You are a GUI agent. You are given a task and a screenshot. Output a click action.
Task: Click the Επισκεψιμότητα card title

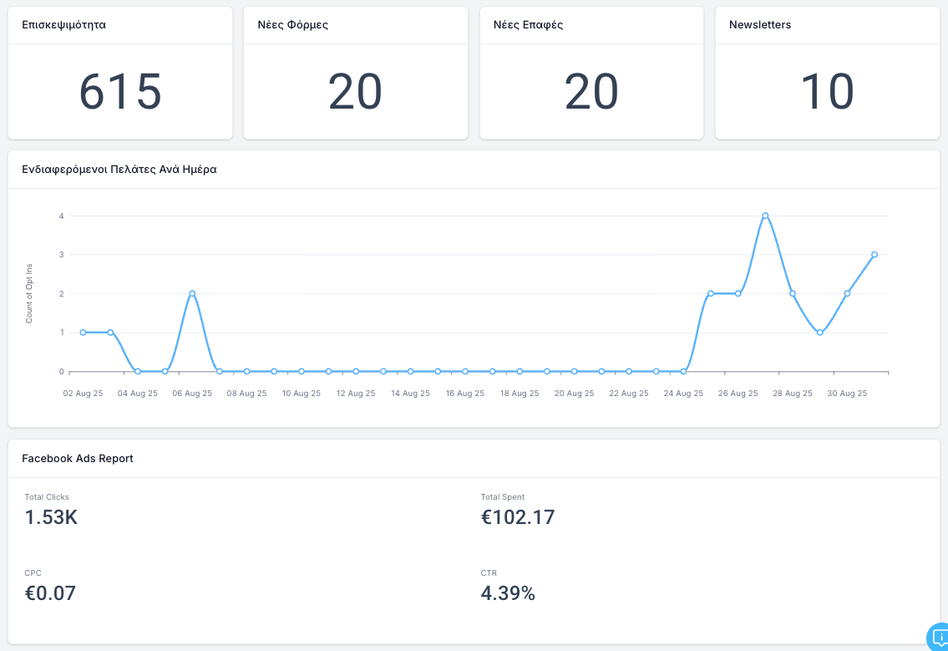63,25
